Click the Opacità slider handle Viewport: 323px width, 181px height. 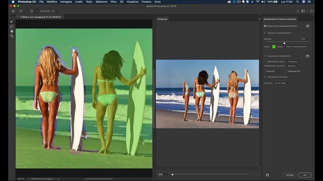[x=285, y=43]
